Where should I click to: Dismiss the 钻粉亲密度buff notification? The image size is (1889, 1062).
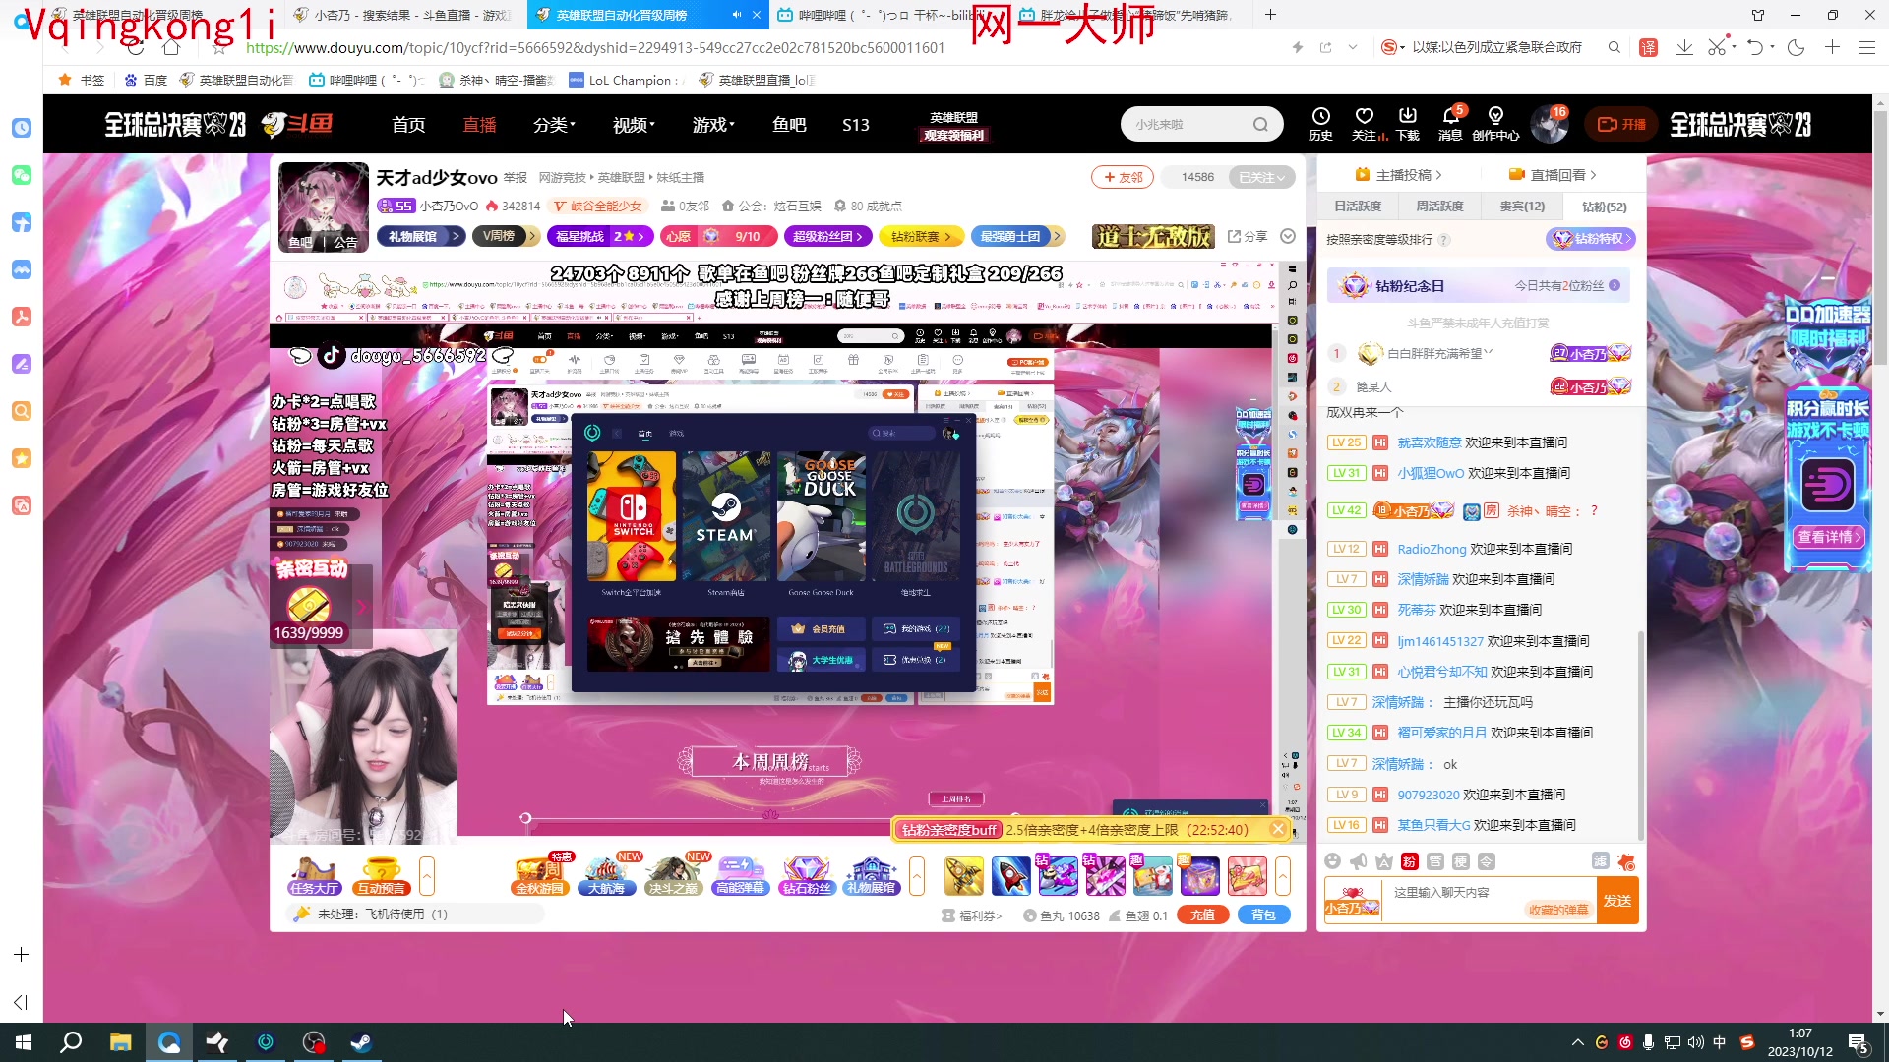[1278, 829]
